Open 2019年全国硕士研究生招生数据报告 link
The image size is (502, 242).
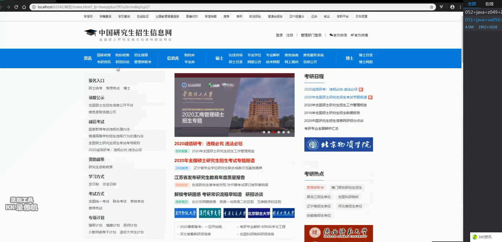[x=332, y=113]
